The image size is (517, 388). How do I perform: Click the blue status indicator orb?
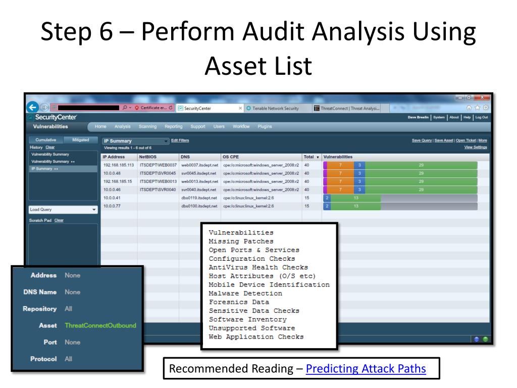pyautogui.click(x=477, y=339)
